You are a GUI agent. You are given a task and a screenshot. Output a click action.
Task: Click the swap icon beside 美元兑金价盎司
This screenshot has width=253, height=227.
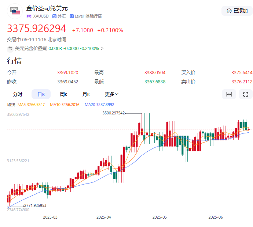click(x=10, y=48)
